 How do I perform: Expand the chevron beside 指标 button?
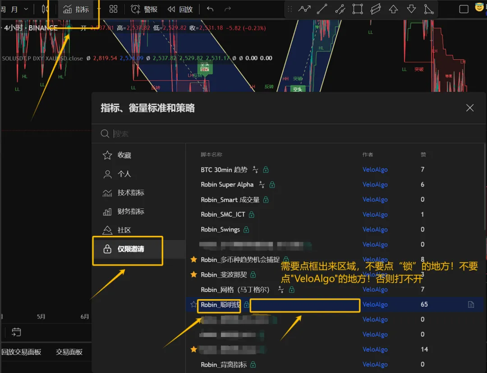99,9
